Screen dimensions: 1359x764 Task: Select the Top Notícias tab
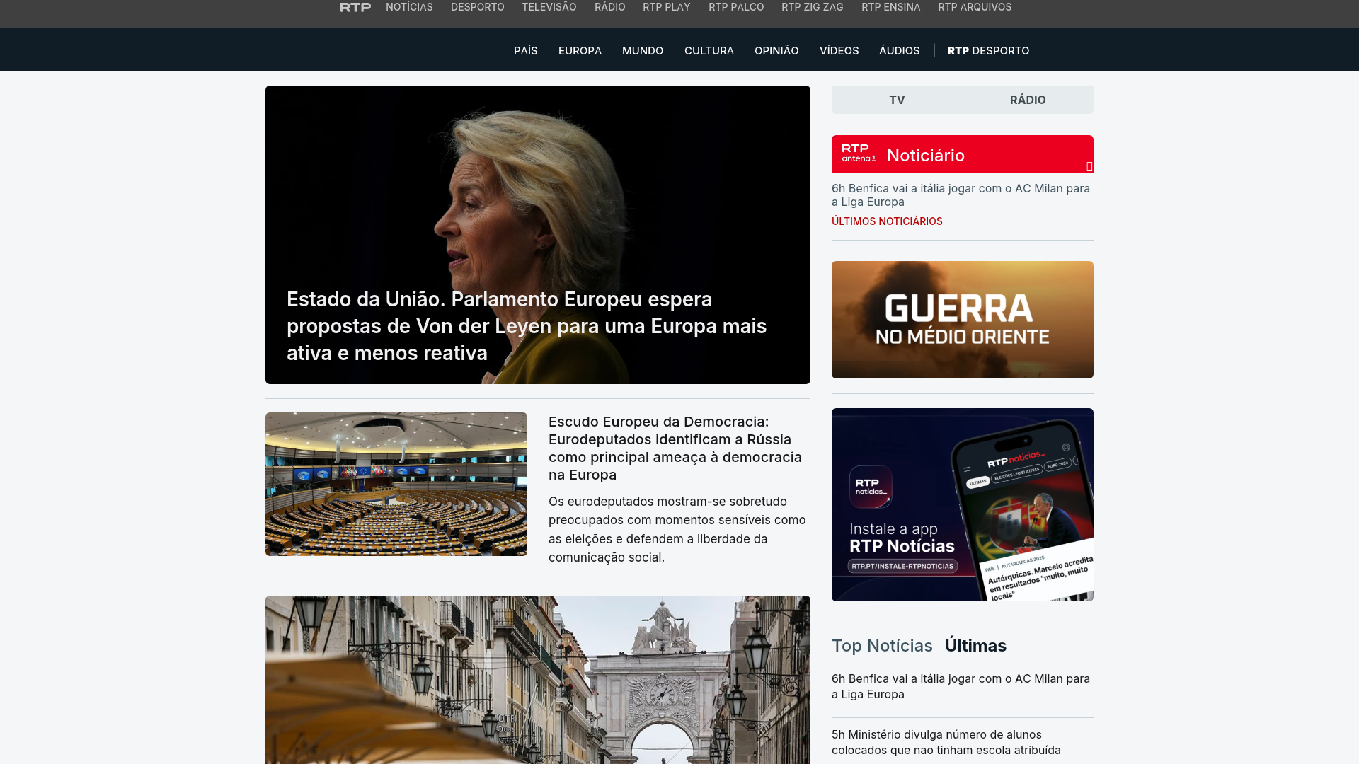click(882, 646)
